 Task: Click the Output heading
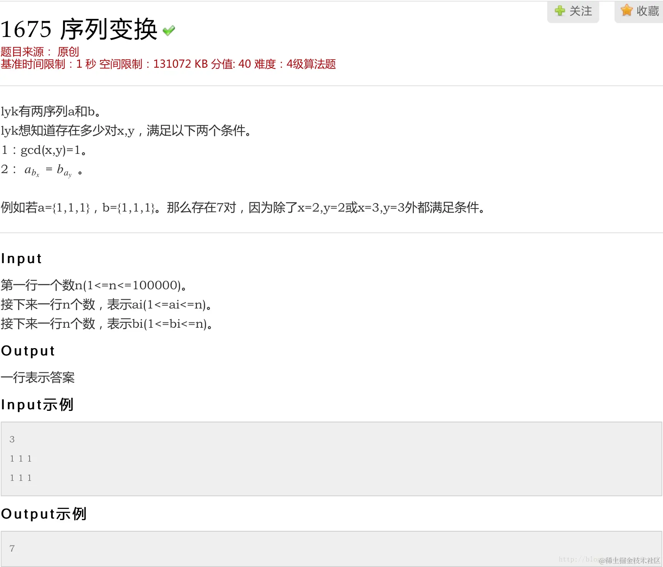pos(28,351)
